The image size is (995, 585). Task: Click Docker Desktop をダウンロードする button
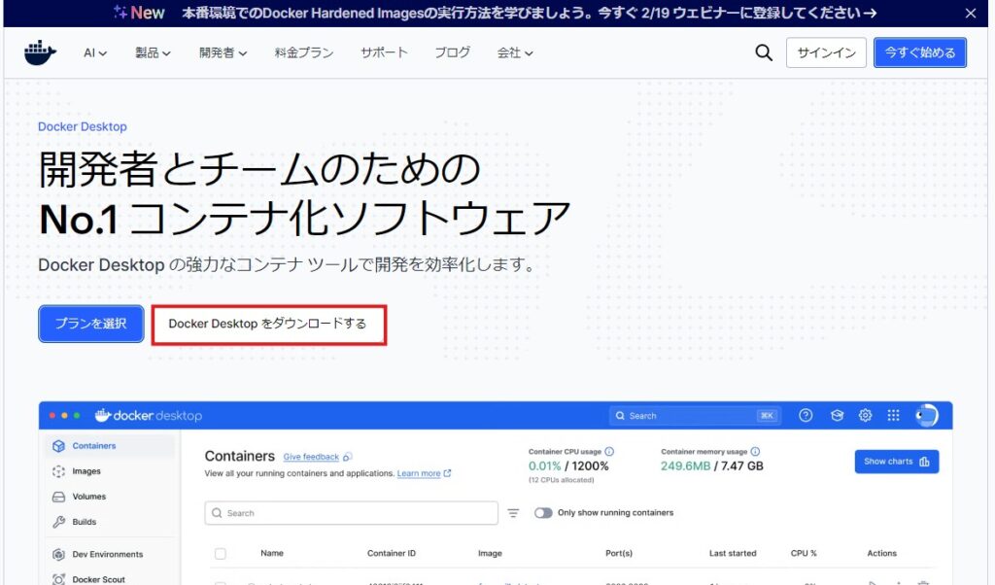(268, 324)
